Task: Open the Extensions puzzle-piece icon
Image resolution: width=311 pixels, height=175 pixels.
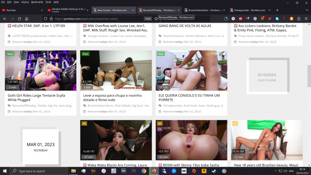Action: pos(299,19)
